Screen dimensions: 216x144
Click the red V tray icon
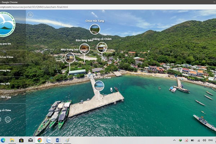pyautogui.click(x=186, y=140)
